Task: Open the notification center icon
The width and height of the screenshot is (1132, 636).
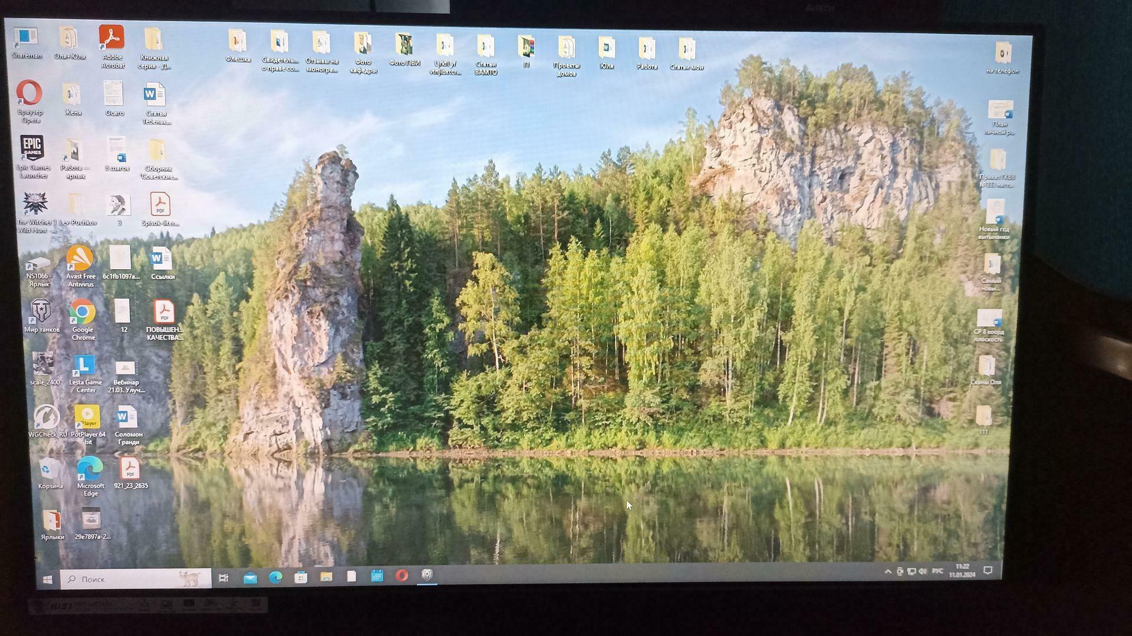Action: (x=989, y=571)
